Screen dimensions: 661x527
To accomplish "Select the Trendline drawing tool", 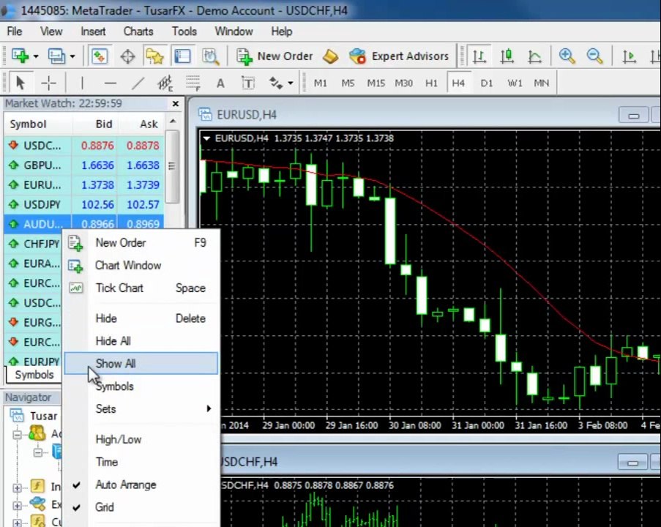I will point(138,83).
